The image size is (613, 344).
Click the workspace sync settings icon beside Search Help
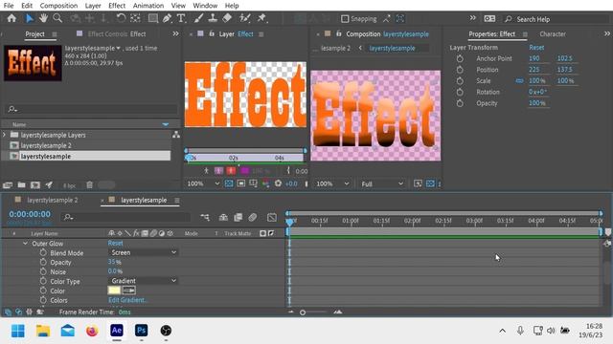point(489,19)
